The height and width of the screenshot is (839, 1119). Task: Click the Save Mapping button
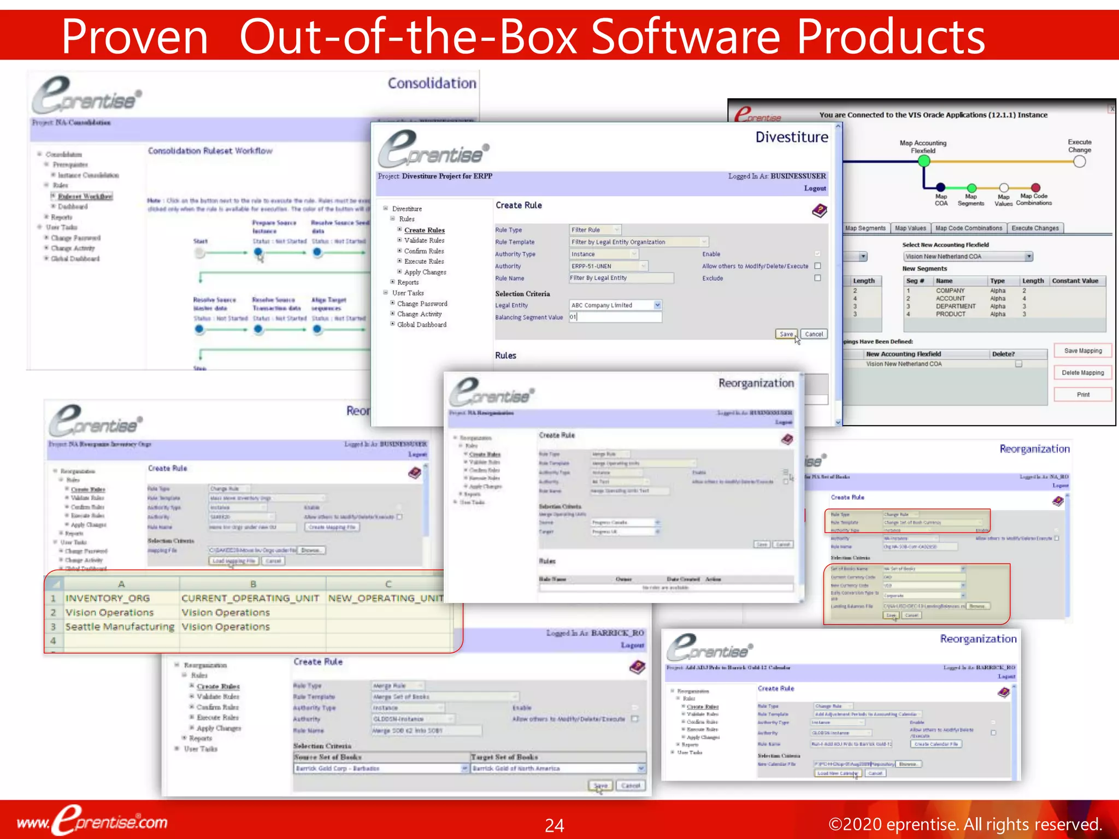[1082, 351]
